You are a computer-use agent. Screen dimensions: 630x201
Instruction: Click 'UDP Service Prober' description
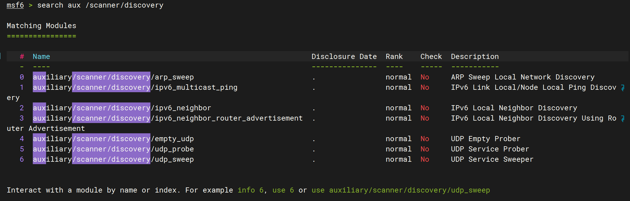coord(490,149)
